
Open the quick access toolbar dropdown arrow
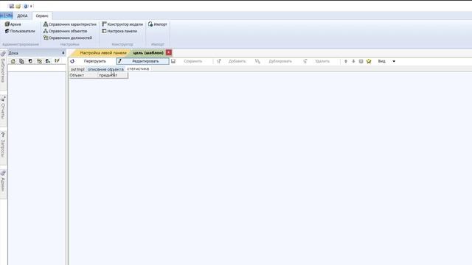pyautogui.click(x=31, y=6)
